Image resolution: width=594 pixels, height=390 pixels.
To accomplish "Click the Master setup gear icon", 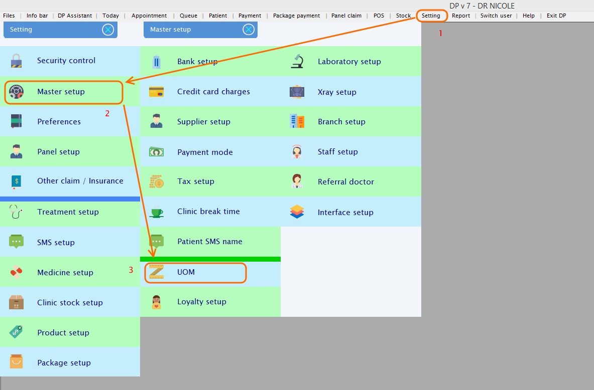I will 16,92.
